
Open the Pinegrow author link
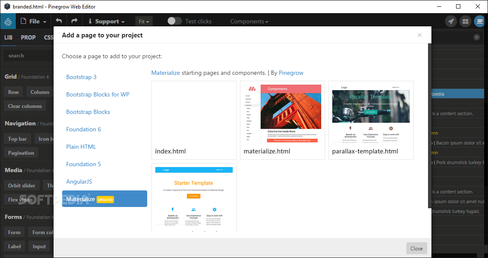(x=291, y=73)
